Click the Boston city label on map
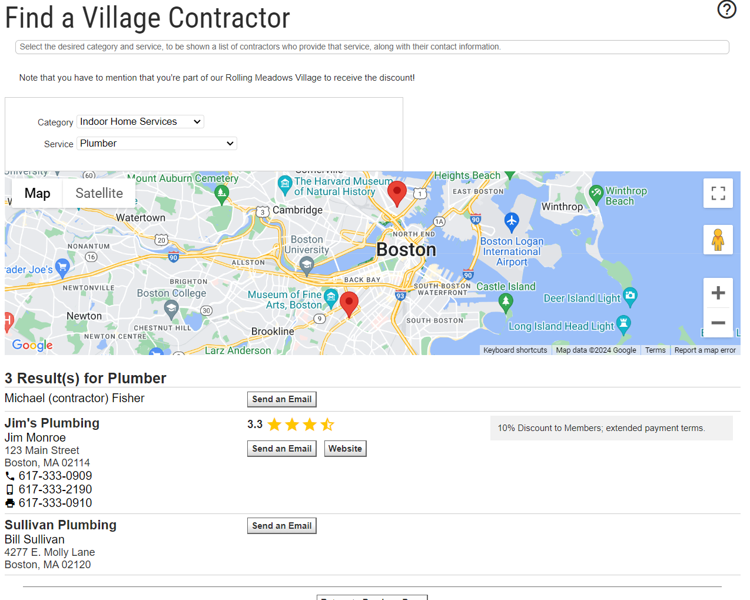This screenshot has width=750, height=600. pos(406,250)
